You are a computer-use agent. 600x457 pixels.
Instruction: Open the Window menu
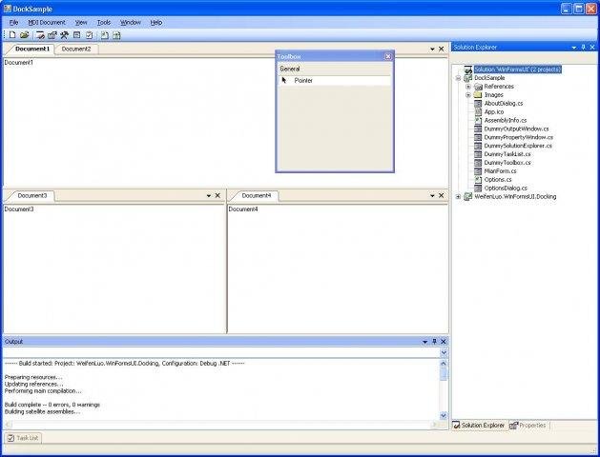pos(131,23)
